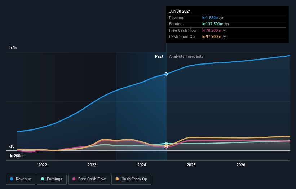Select the 2025 x-axis label
296x189 pixels.
(191, 165)
